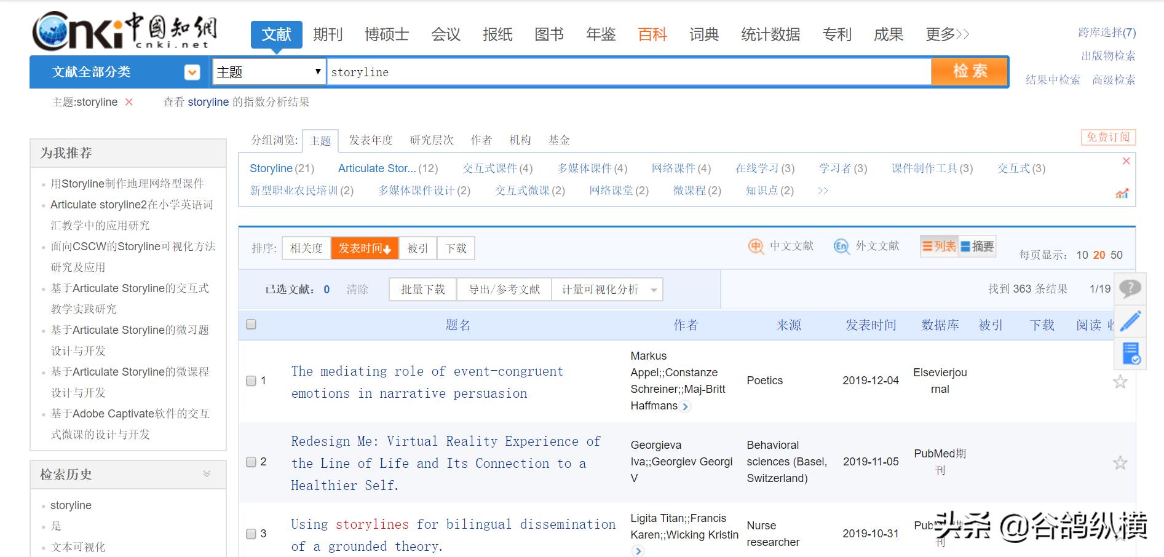Check the select-all checkbox in header
The height and width of the screenshot is (557, 1164).
pyautogui.click(x=251, y=325)
